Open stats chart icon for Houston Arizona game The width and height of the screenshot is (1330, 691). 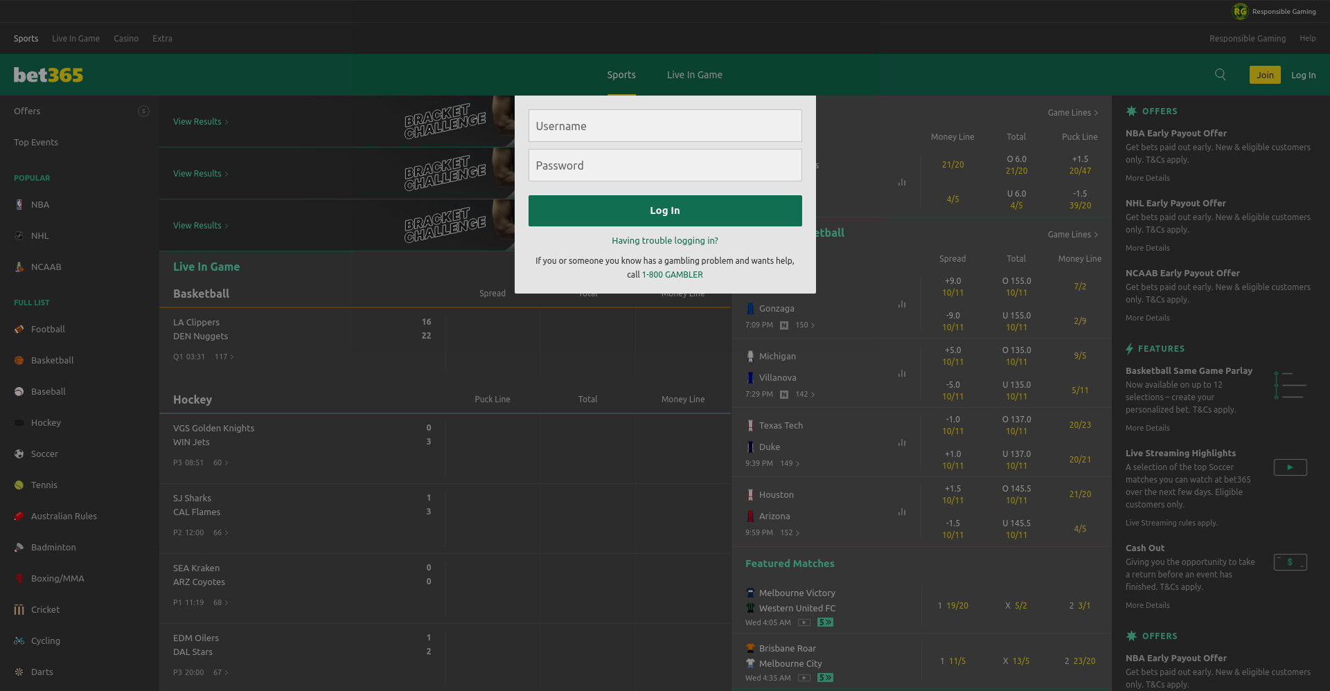902,512
